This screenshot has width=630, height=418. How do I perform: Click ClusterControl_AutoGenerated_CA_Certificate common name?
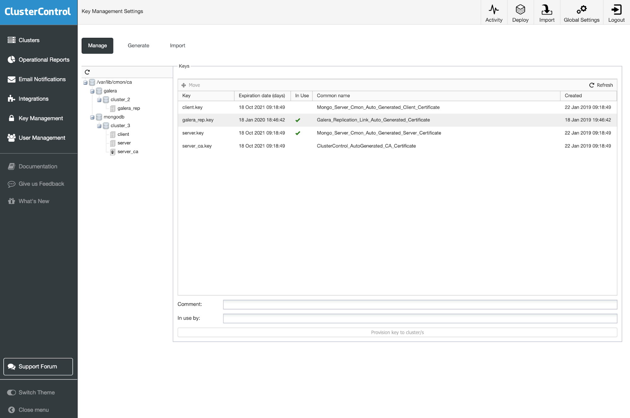[x=366, y=146]
